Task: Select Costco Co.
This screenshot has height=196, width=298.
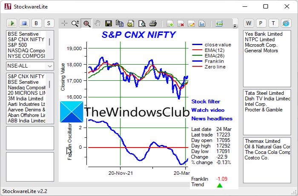Action: [x=256, y=157]
